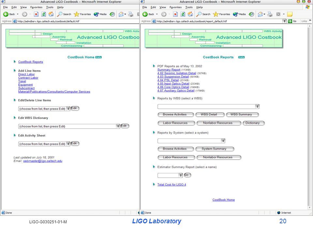
Task: Open File menu in left browser window
Action: (x=6, y=7)
